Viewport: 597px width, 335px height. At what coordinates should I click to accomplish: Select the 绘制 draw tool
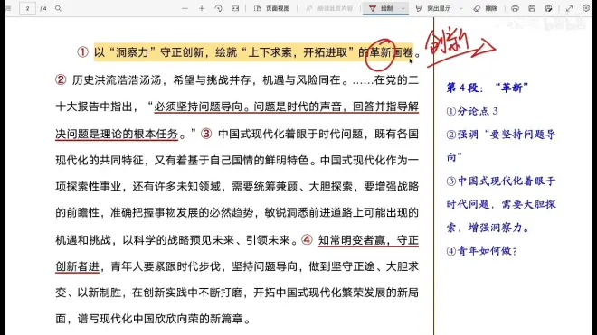tap(382, 8)
